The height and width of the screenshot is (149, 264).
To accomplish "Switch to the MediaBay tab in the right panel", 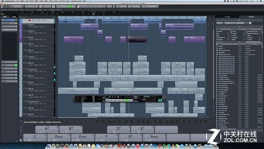I will coord(251,17).
